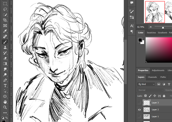Switch to the Gradients tab
Viewport: 172px width, 122px height.
click(162, 33)
